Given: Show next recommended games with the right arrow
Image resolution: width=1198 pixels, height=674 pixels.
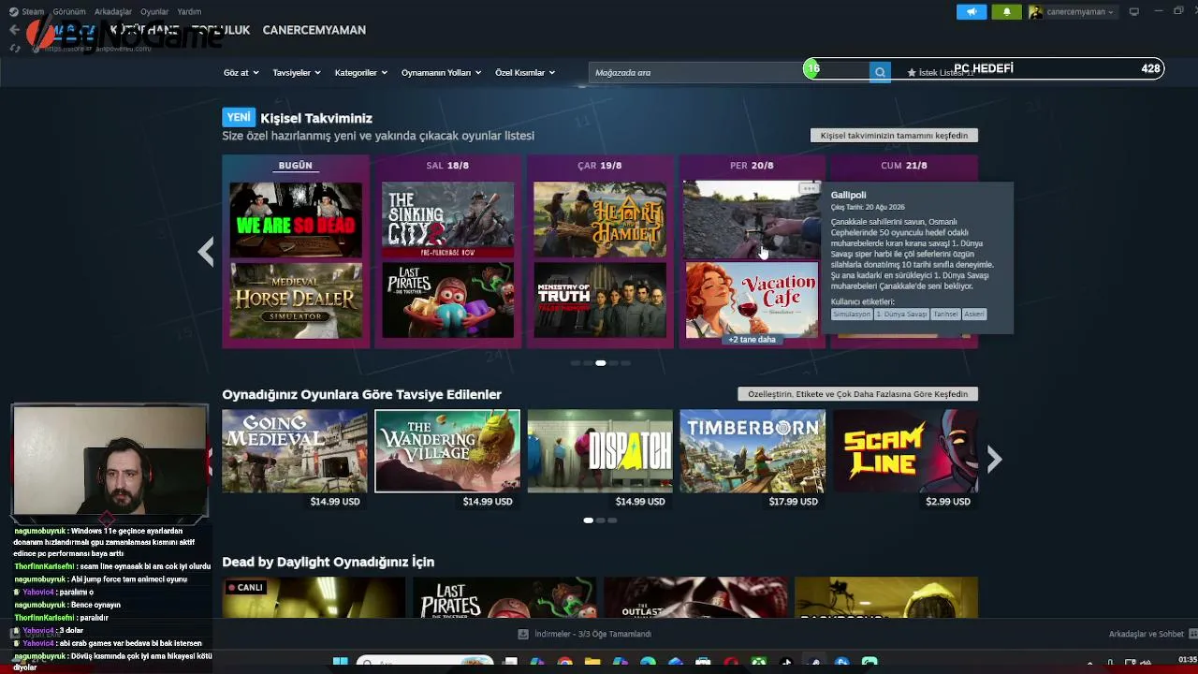Looking at the screenshot, I should (x=994, y=459).
